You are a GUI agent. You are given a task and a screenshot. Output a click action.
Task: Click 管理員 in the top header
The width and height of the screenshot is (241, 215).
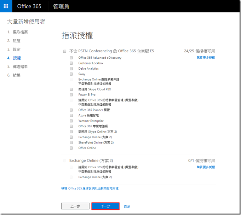point(61,6)
